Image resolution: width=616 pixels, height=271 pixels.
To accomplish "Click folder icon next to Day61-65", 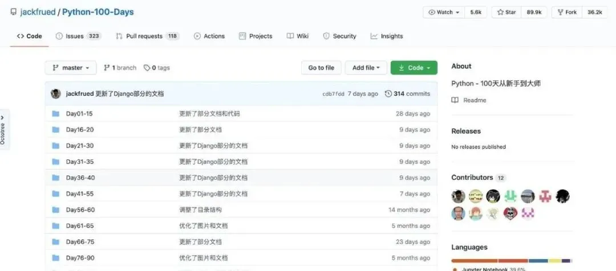I will point(56,226).
